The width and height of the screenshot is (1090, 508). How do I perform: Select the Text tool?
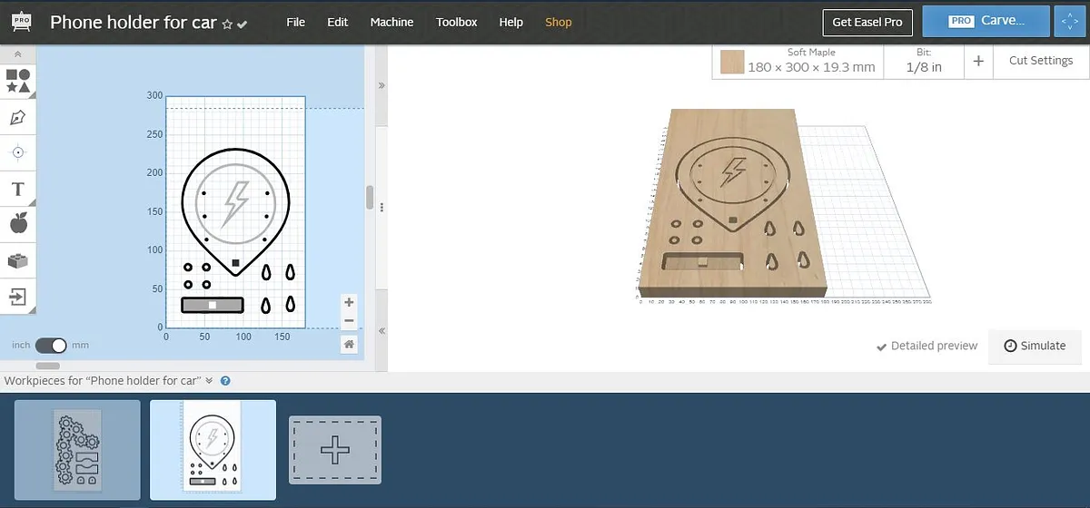pos(17,189)
